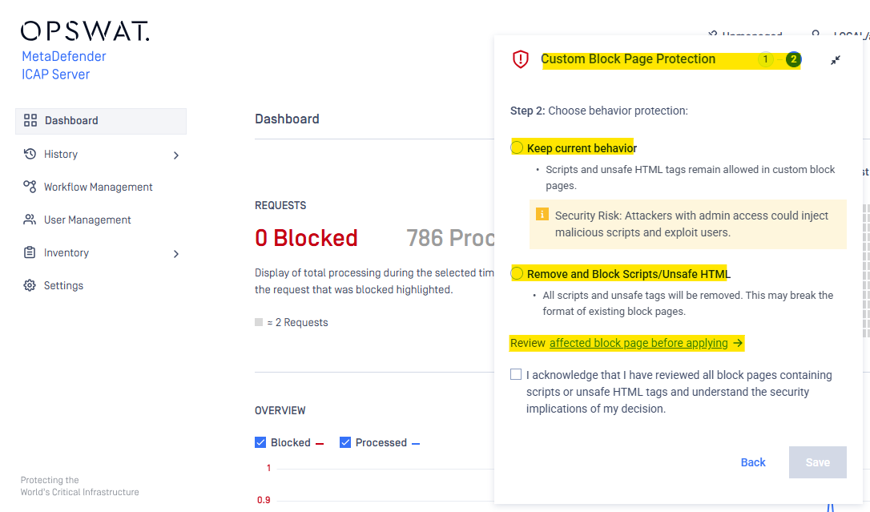Go to step 1 indicator

[x=766, y=59]
